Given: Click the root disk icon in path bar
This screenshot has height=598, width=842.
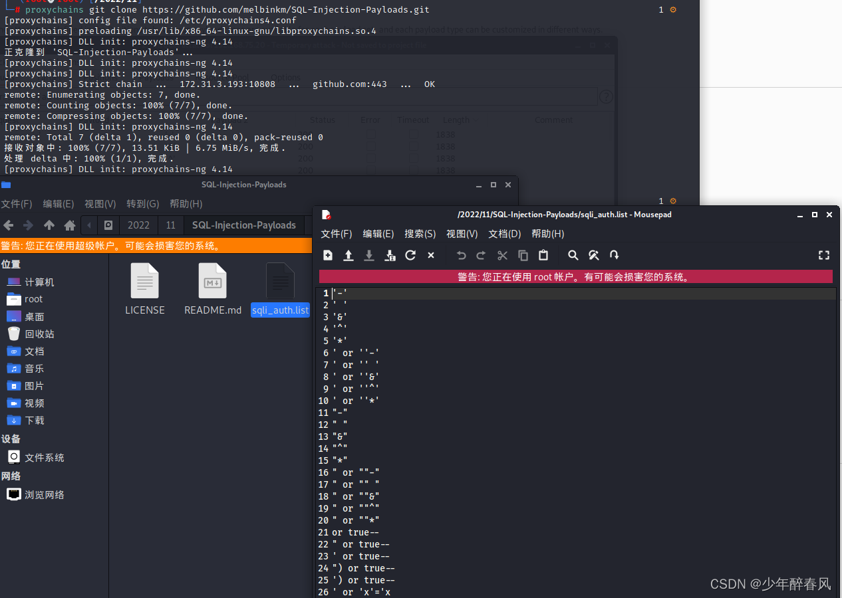Looking at the screenshot, I should 108,225.
